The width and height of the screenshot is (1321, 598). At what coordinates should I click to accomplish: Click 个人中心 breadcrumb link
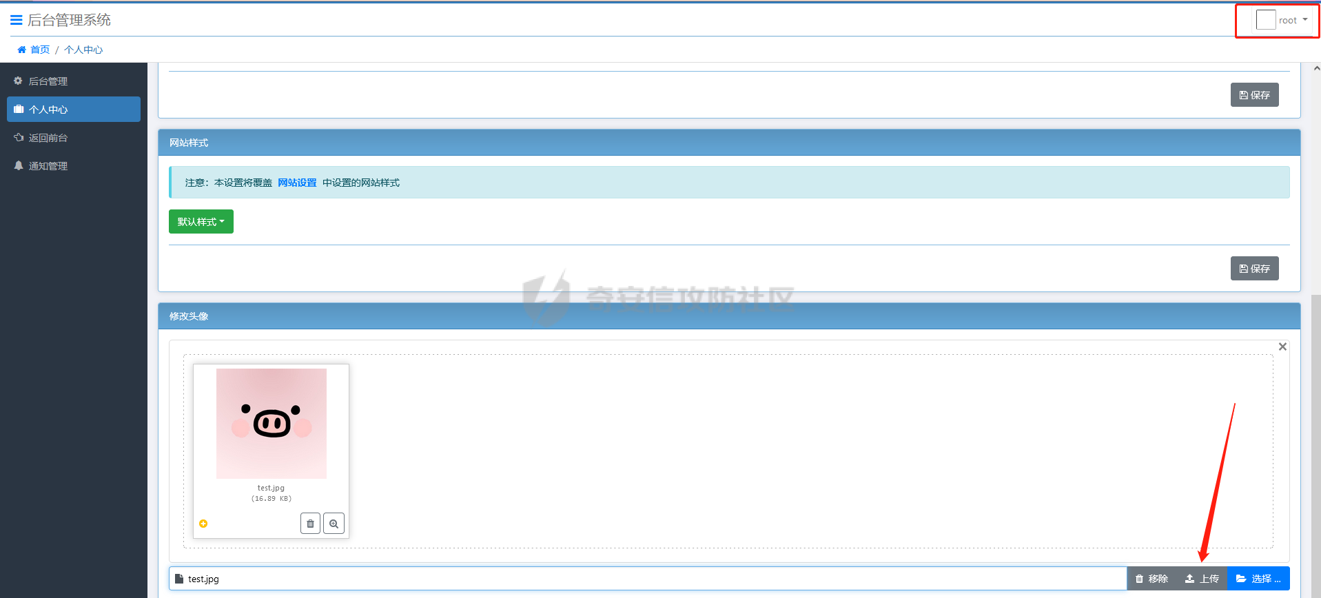(x=83, y=50)
